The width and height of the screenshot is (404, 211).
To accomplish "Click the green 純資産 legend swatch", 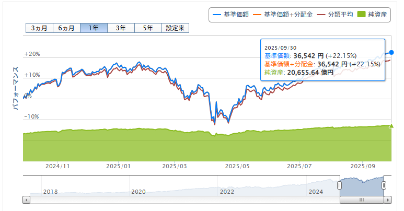I will [361, 15].
